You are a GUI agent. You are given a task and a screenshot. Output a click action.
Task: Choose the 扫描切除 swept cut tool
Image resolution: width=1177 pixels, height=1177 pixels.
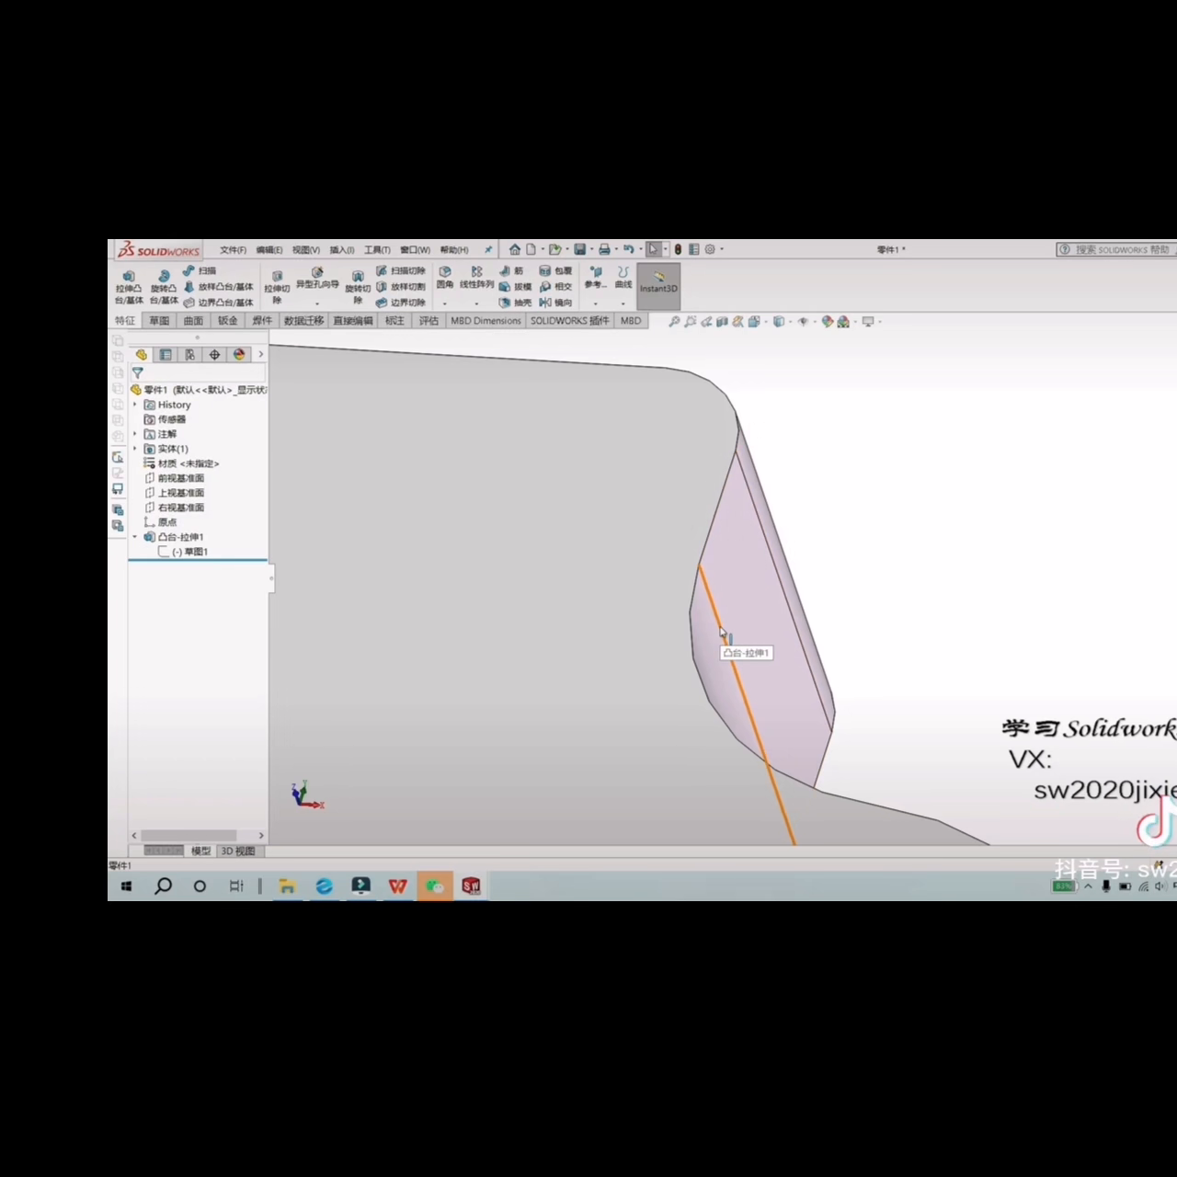click(401, 271)
